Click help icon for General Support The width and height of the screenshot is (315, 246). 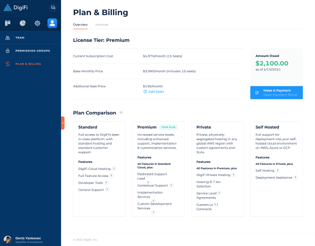click(107, 190)
